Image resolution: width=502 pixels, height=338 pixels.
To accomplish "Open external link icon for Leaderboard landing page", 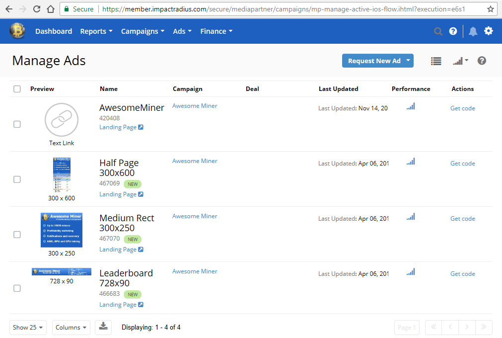I will [x=141, y=304].
